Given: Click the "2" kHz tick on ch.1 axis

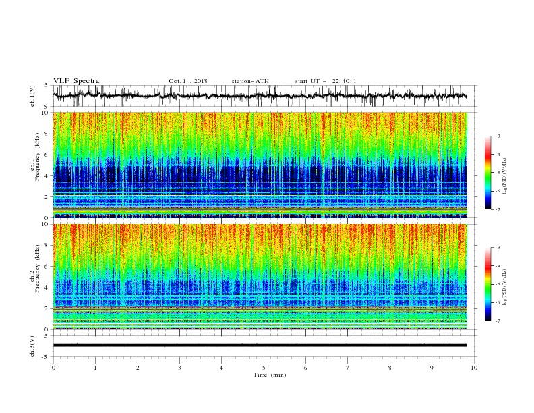Looking at the screenshot, I should pos(47,197).
